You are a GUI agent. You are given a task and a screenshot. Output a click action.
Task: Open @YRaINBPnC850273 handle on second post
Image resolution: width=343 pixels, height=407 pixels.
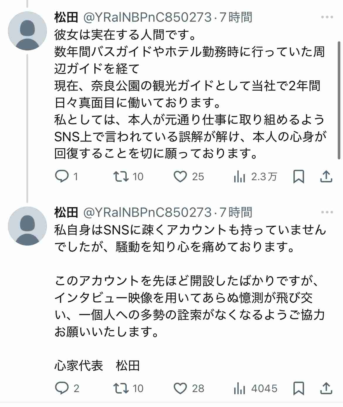point(147,212)
